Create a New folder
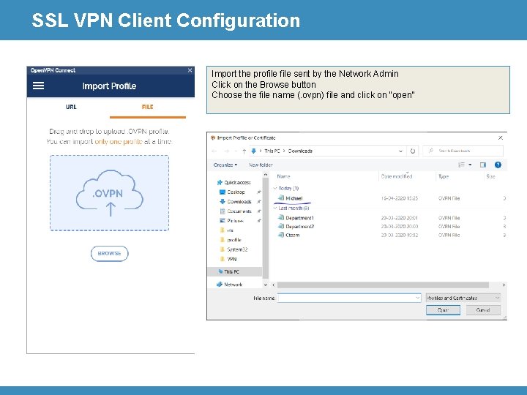 click(261, 165)
